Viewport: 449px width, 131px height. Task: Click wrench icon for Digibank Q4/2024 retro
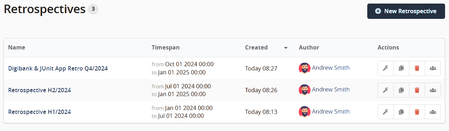click(x=385, y=68)
